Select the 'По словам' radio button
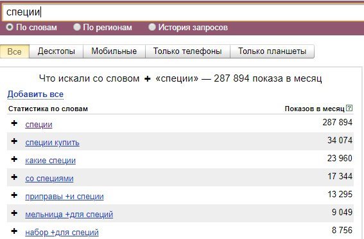The height and width of the screenshot is (239, 364). coord(10,27)
